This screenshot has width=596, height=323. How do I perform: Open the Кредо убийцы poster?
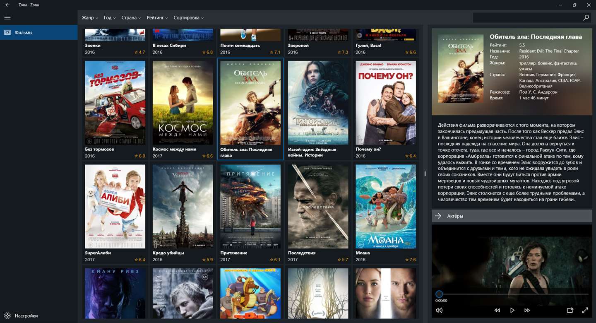coord(183,206)
